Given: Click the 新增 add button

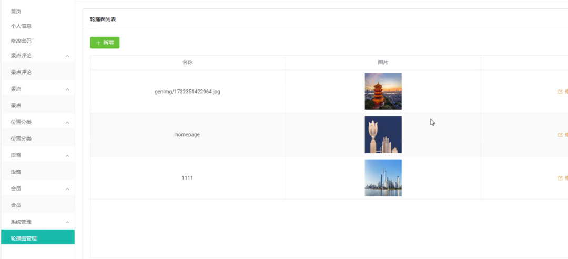Looking at the screenshot, I should pos(105,43).
